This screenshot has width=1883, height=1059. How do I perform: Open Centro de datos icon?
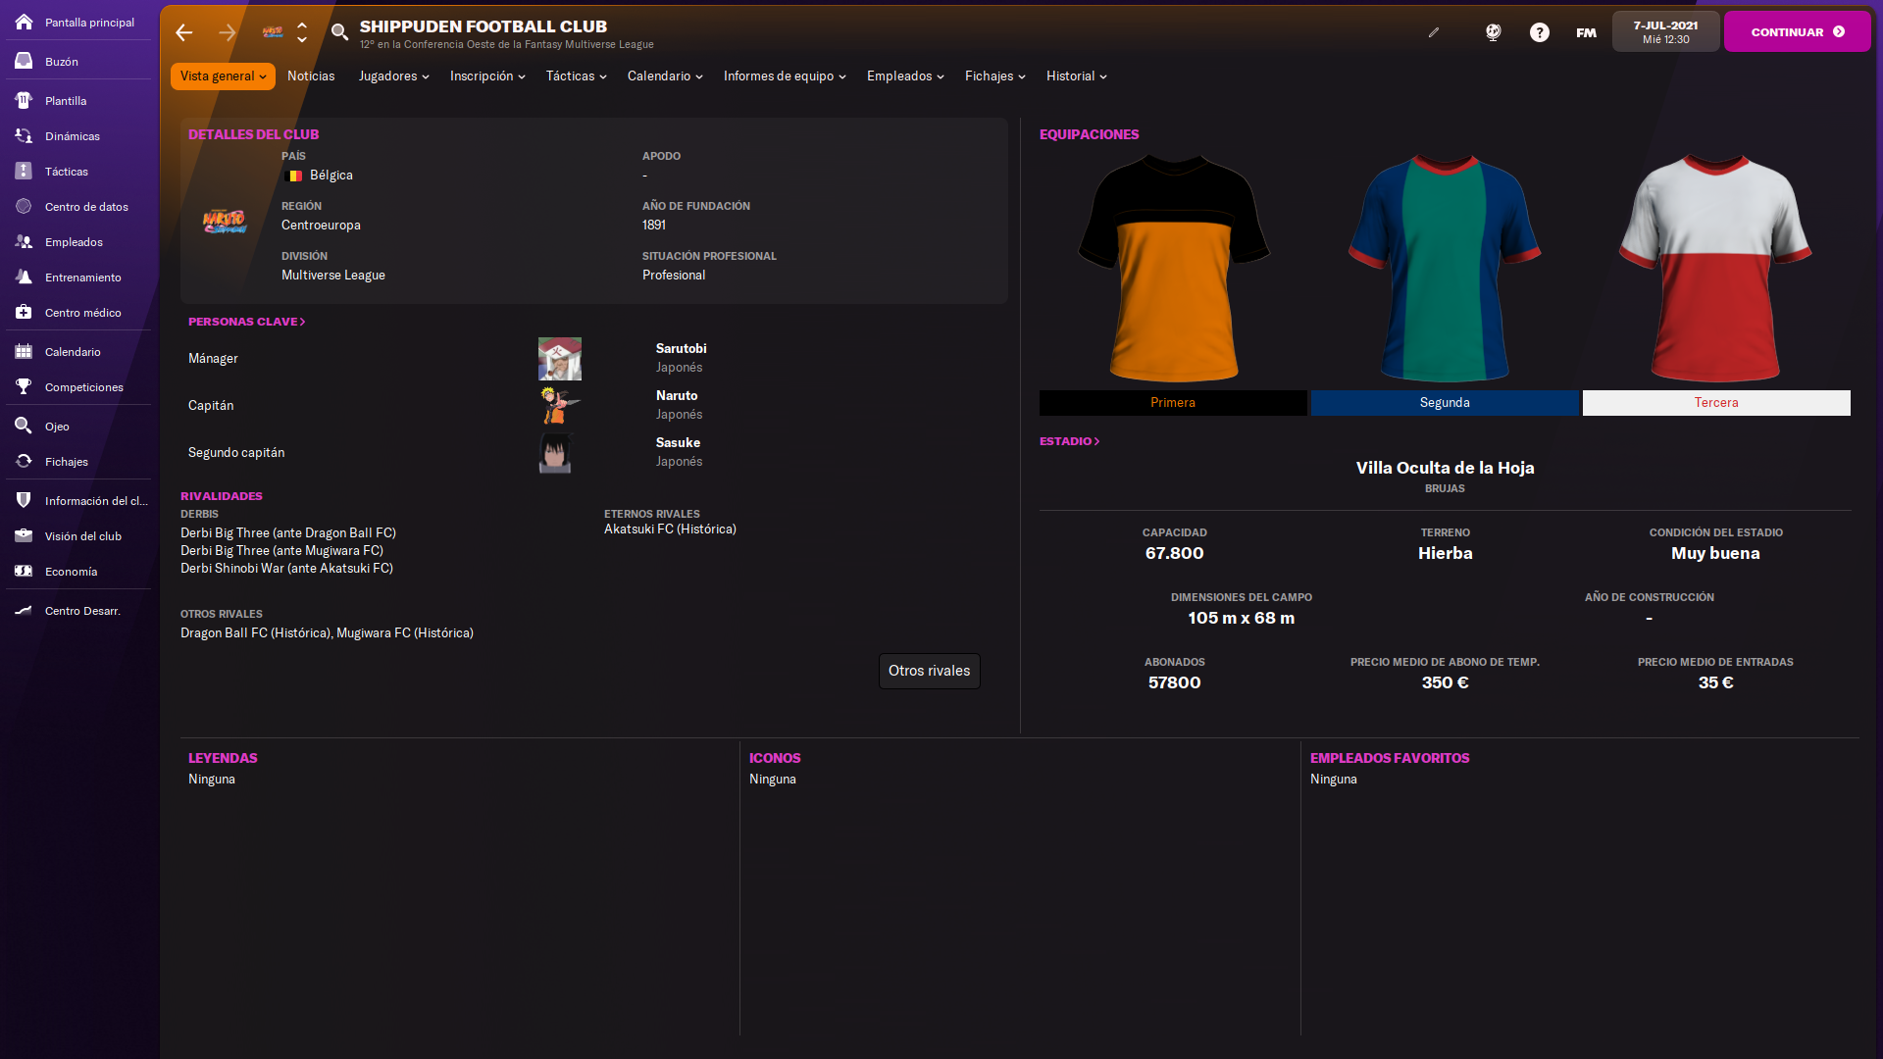click(24, 206)
